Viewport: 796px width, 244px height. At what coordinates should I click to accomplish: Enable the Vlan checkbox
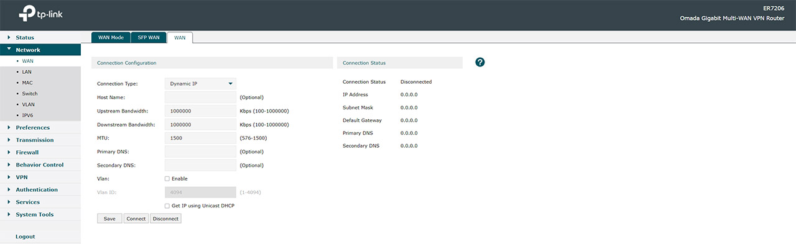coord(167,179)
